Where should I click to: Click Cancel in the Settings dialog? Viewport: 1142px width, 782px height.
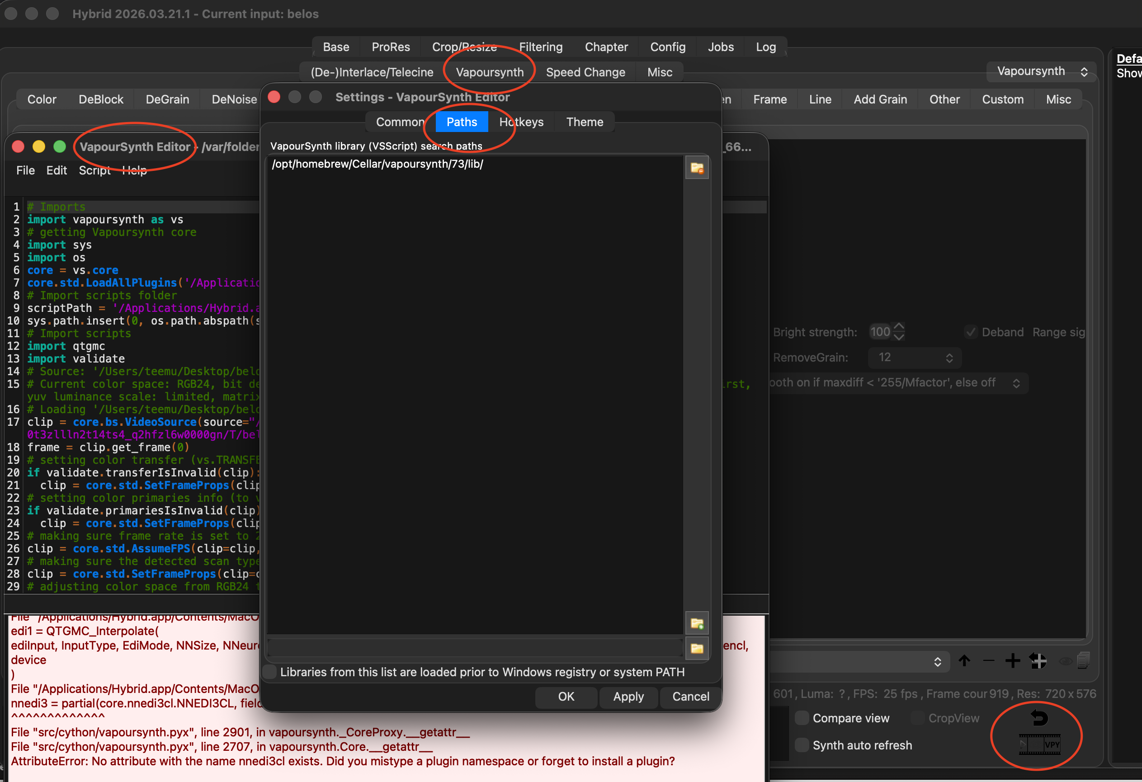(x=690, y=697)
